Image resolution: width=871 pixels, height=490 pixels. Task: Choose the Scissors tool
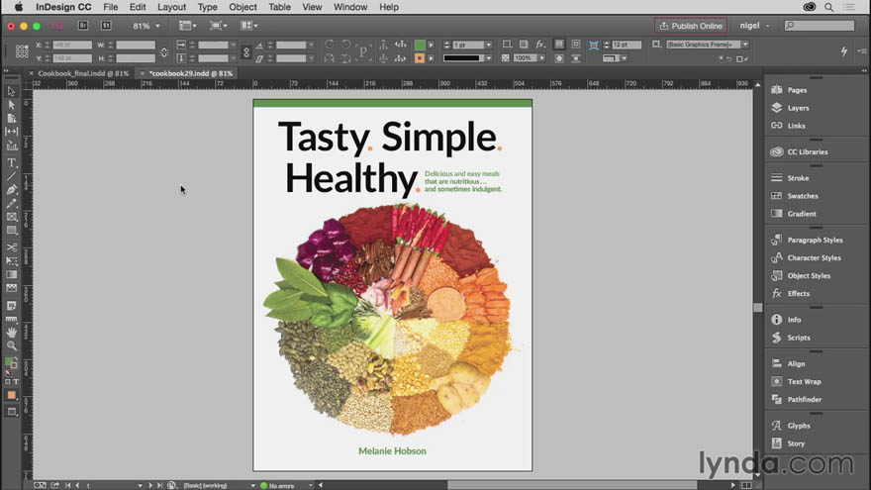tap(12, 247)
